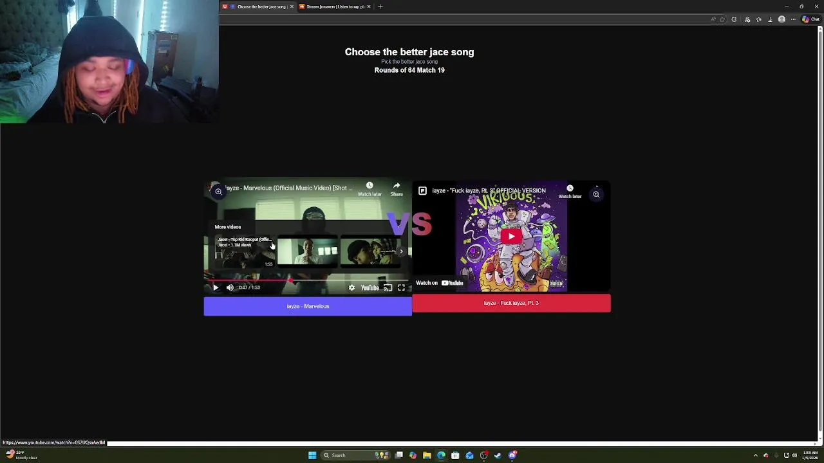Zoom the left video with magnifier icon
The height and width of the screenshot is (463, 824).
pos(218,191)
